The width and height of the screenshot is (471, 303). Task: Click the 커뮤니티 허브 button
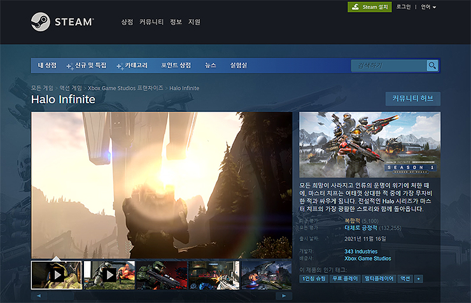tap(412, 99)
